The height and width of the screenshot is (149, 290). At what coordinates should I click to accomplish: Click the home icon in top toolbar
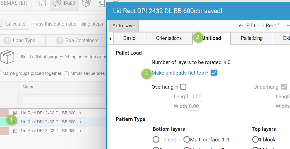pyautogui.click(x=42, y=3)
